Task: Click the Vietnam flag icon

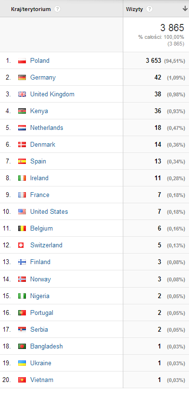Action: click(x=22, y=380)
